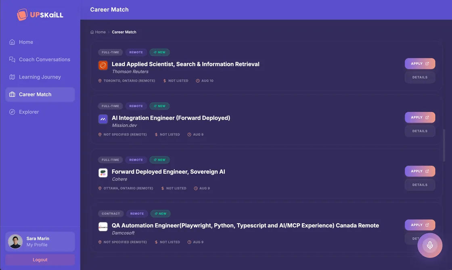
Task: Click location pin on Mission.dev listing
Action: (100, 135)
